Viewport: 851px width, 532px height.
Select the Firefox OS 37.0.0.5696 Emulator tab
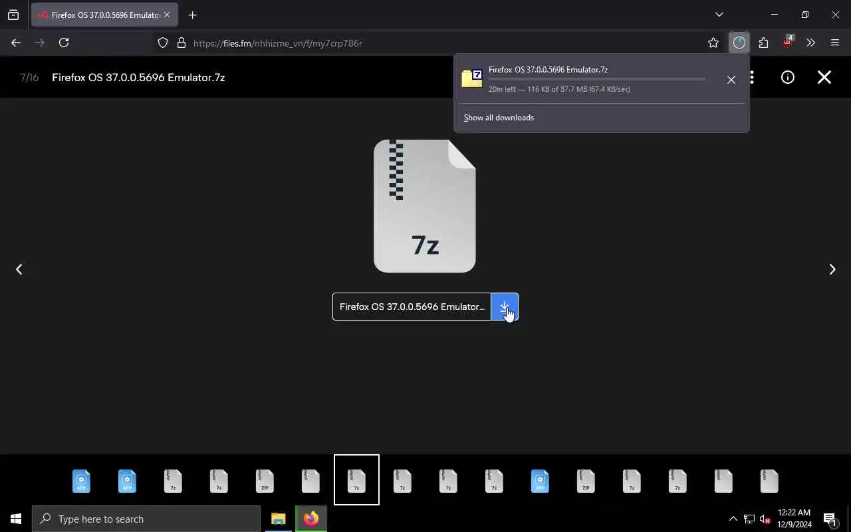pos(104,15)
